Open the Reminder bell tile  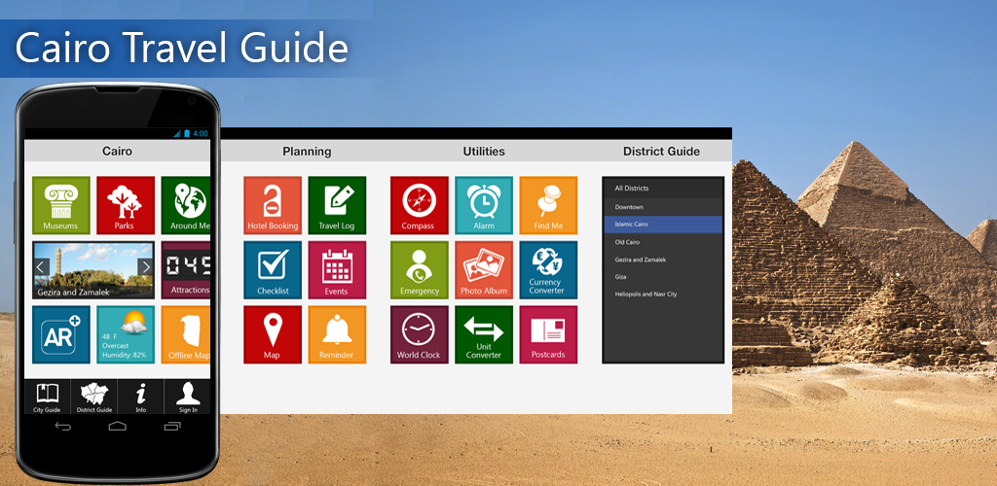point(337,335)
